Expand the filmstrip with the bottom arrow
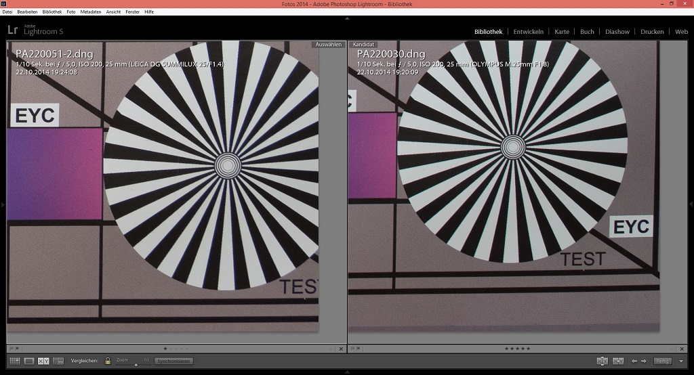 [x=347, y=372]
